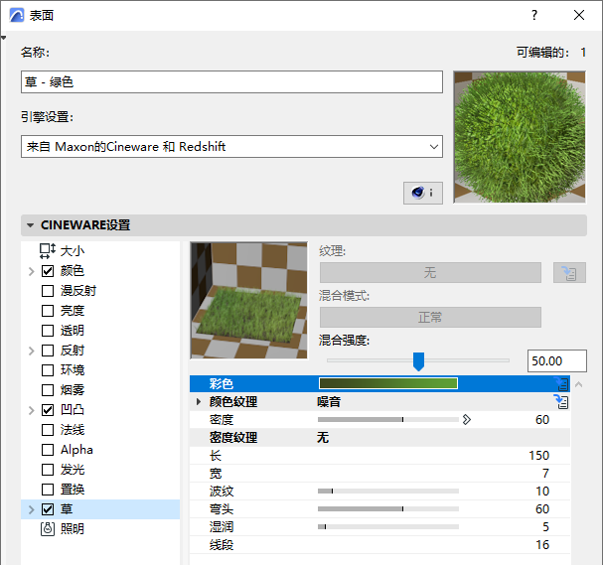Select the 大小 size icon
The width and height of the screenshot is (603, 565).
click(48, 251)
